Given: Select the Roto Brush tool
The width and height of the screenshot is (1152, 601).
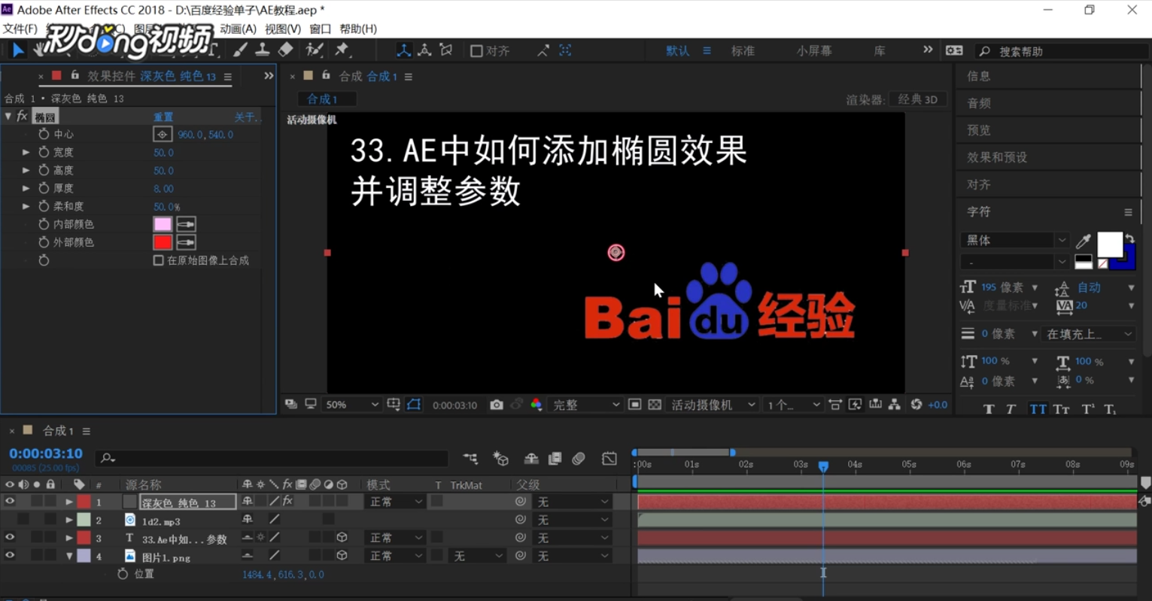Looking at the screenshot, I should coord(315,50).
